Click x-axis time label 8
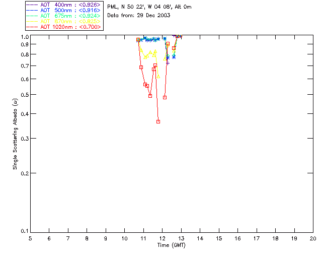Screen dimensions: 322x258 [87, 238]
